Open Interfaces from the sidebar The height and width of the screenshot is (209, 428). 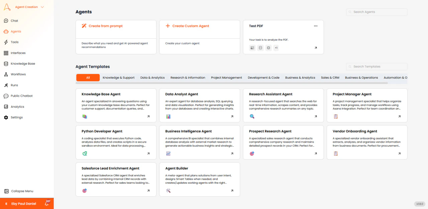tap(19, 53)
